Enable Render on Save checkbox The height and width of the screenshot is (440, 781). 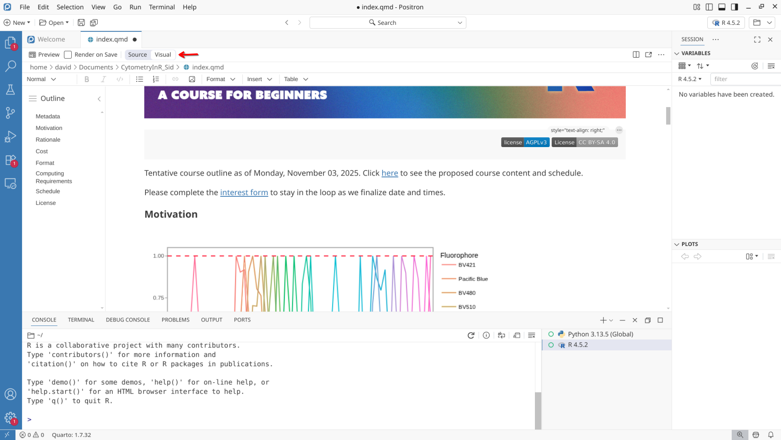(x=68, y=55)
